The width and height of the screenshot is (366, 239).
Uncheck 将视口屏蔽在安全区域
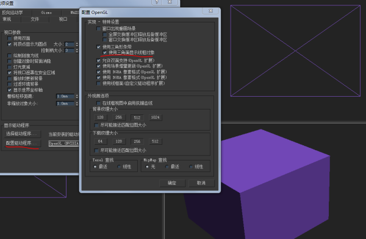coord(10,72)
